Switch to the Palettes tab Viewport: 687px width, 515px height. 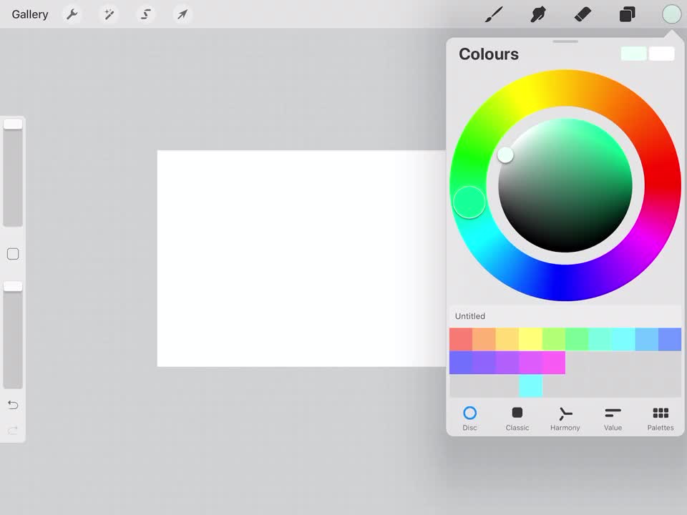click(661, 418)
